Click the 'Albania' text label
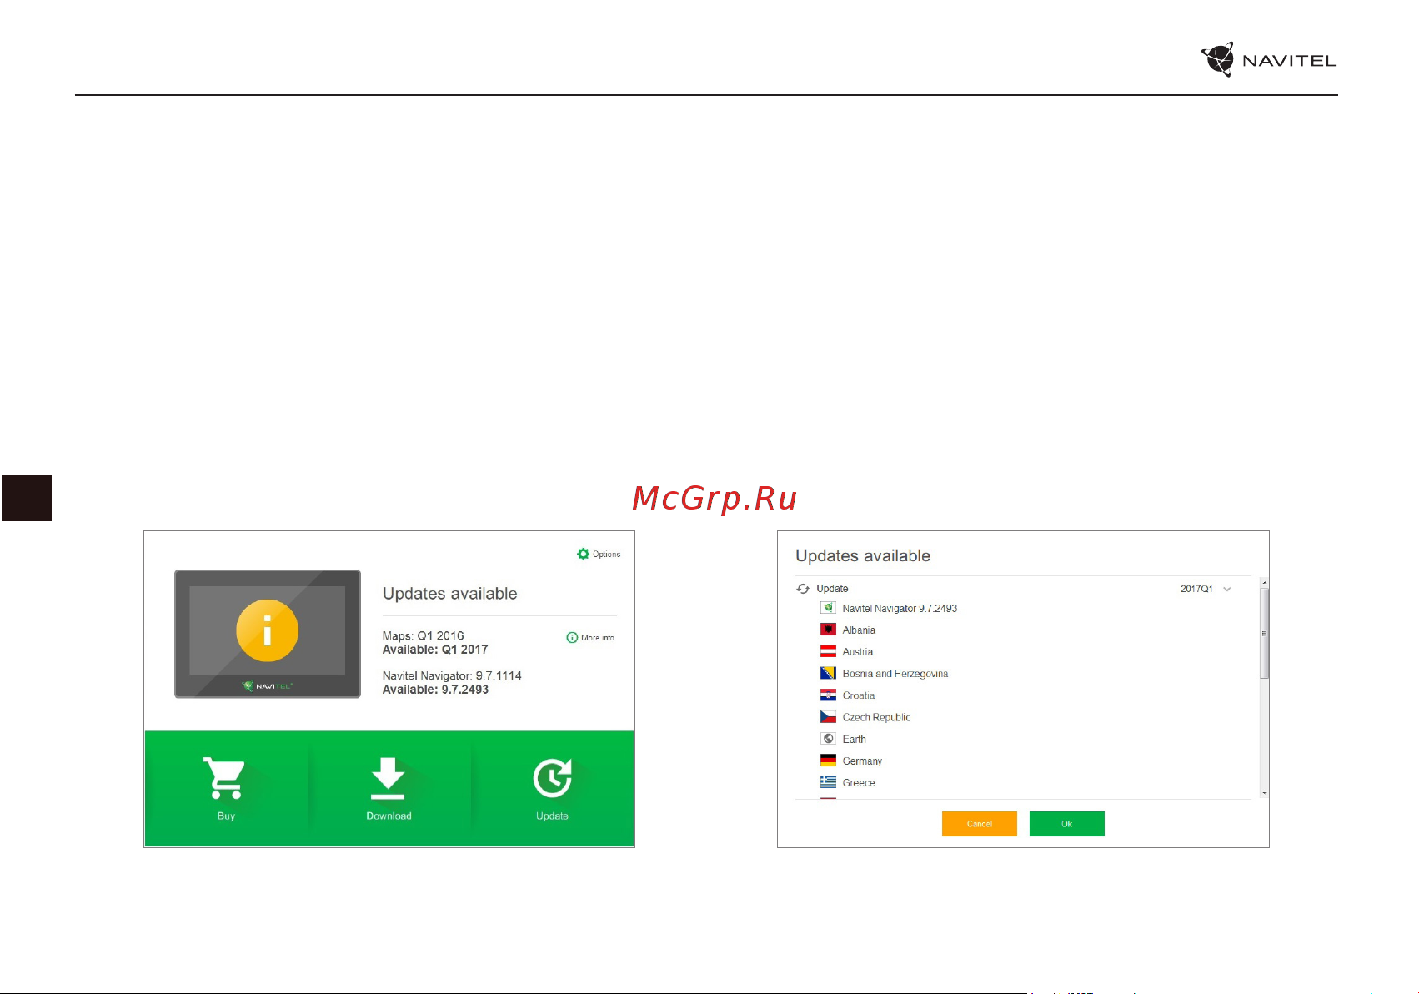Viewport: 1419px width, 994px height. pyautogui.click(x=859, y=630)
